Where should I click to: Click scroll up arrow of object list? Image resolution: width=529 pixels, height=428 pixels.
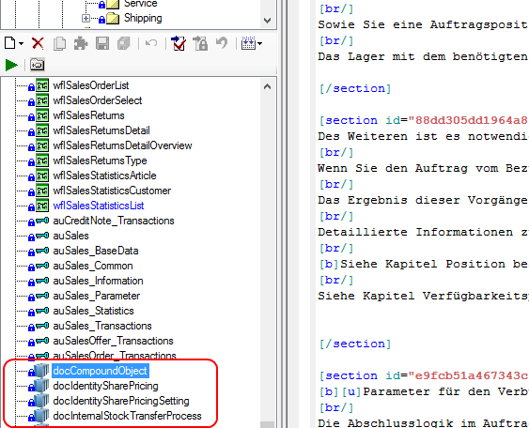(267, 86)
